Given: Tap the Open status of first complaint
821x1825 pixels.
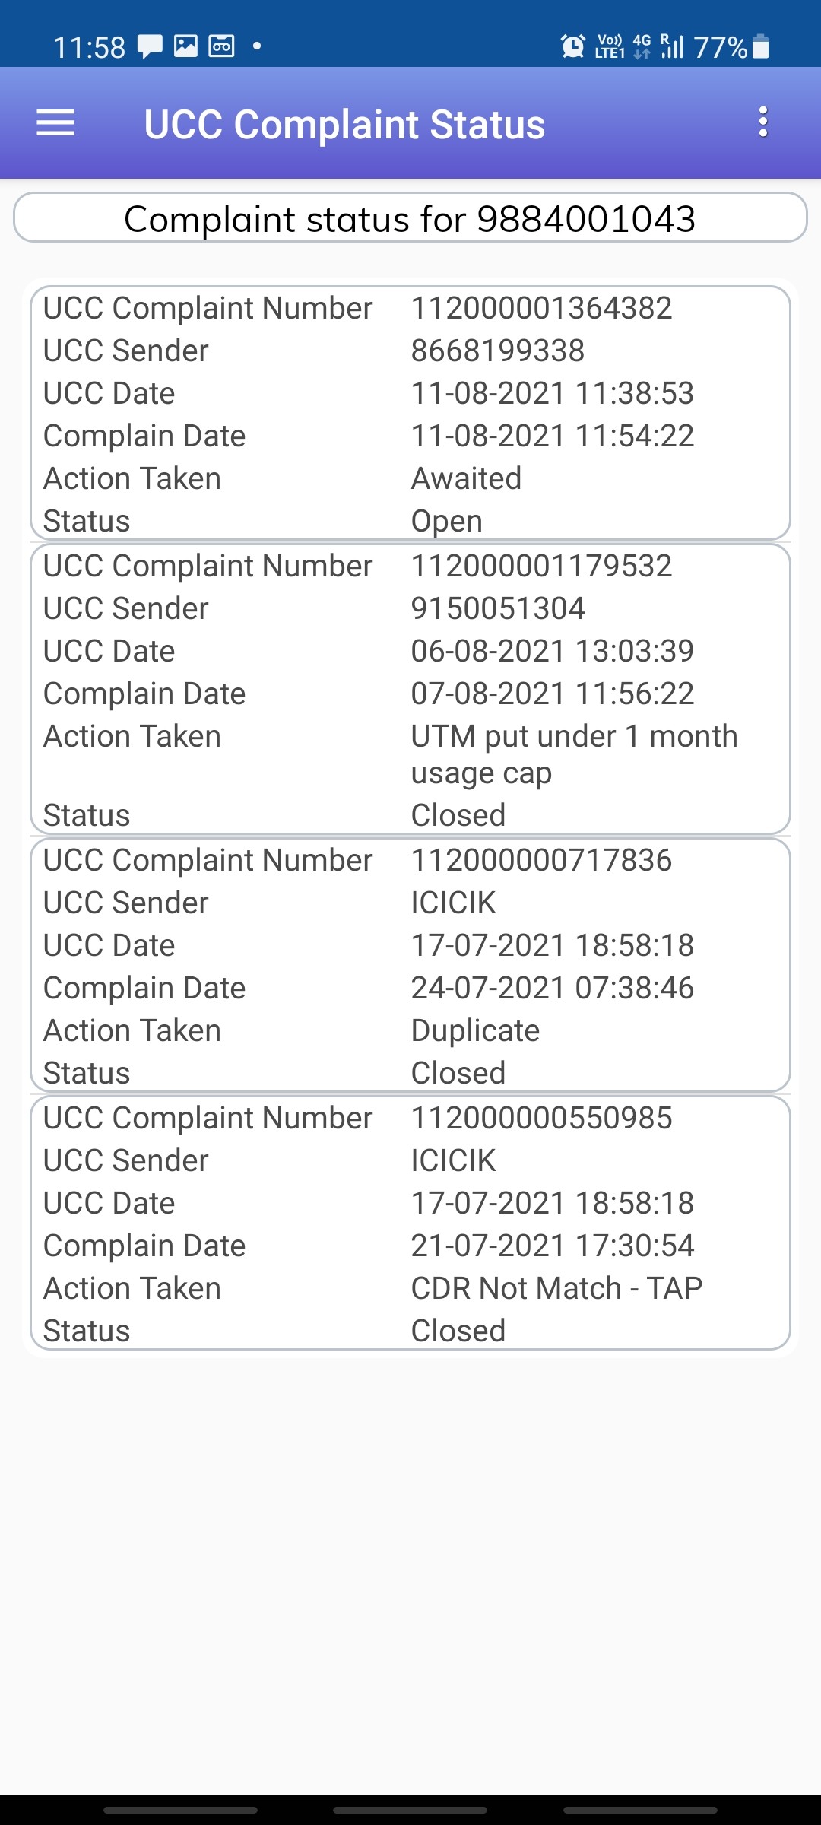Looking at the screenshot, I should pos(446,522).
